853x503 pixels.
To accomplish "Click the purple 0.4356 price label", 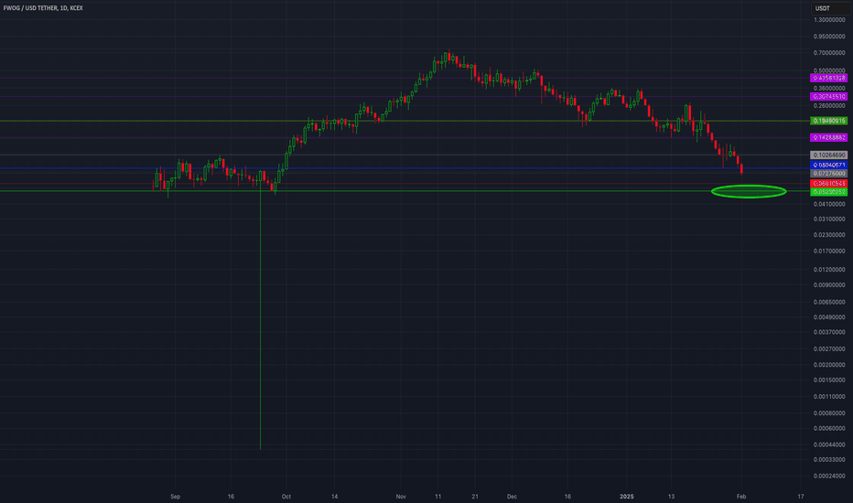I will tap(828, 79).
